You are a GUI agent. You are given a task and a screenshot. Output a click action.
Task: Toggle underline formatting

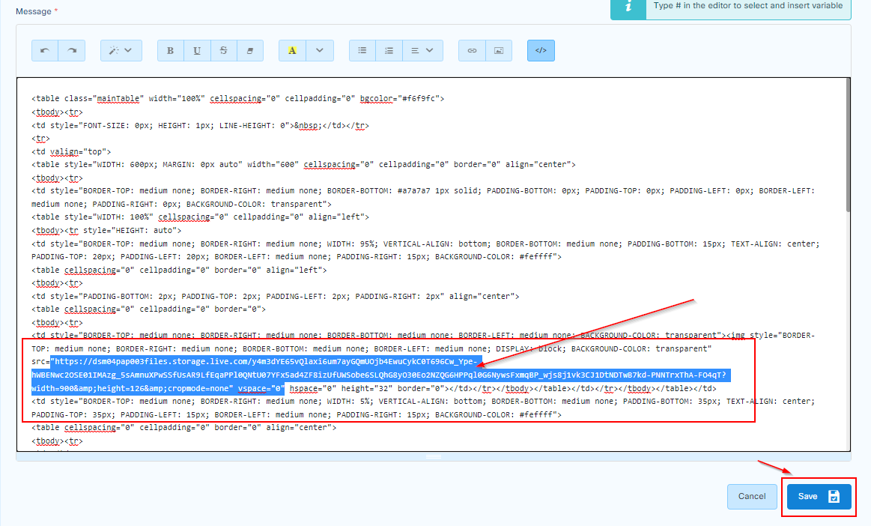point(197,50)
